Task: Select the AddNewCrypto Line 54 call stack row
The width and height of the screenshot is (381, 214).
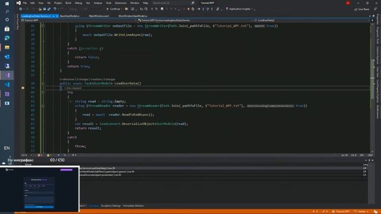Action: point(221,172)
